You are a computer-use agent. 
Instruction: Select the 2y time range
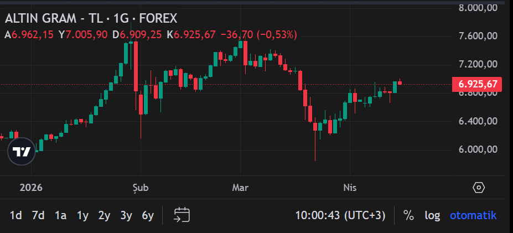click(104, 215)
